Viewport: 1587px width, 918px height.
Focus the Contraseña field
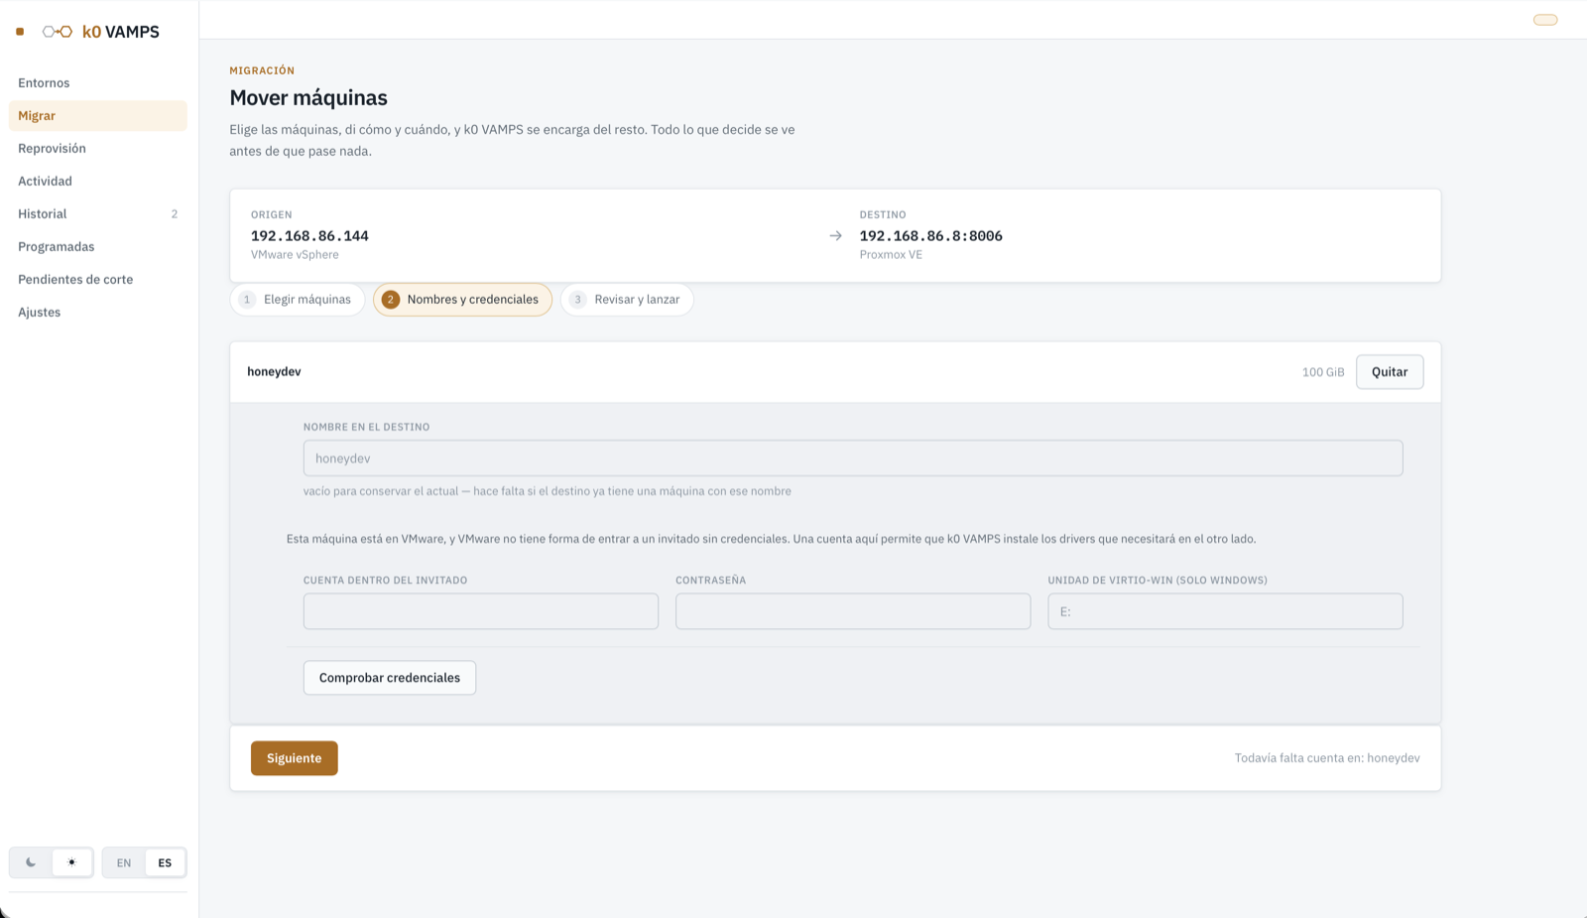pyautogui.click(x=853, y=611)
